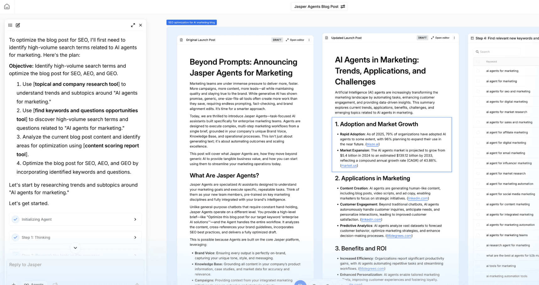Expand the Step 1: Thinking row
This screenshot has height=285, width=539.
coord(75,237)
